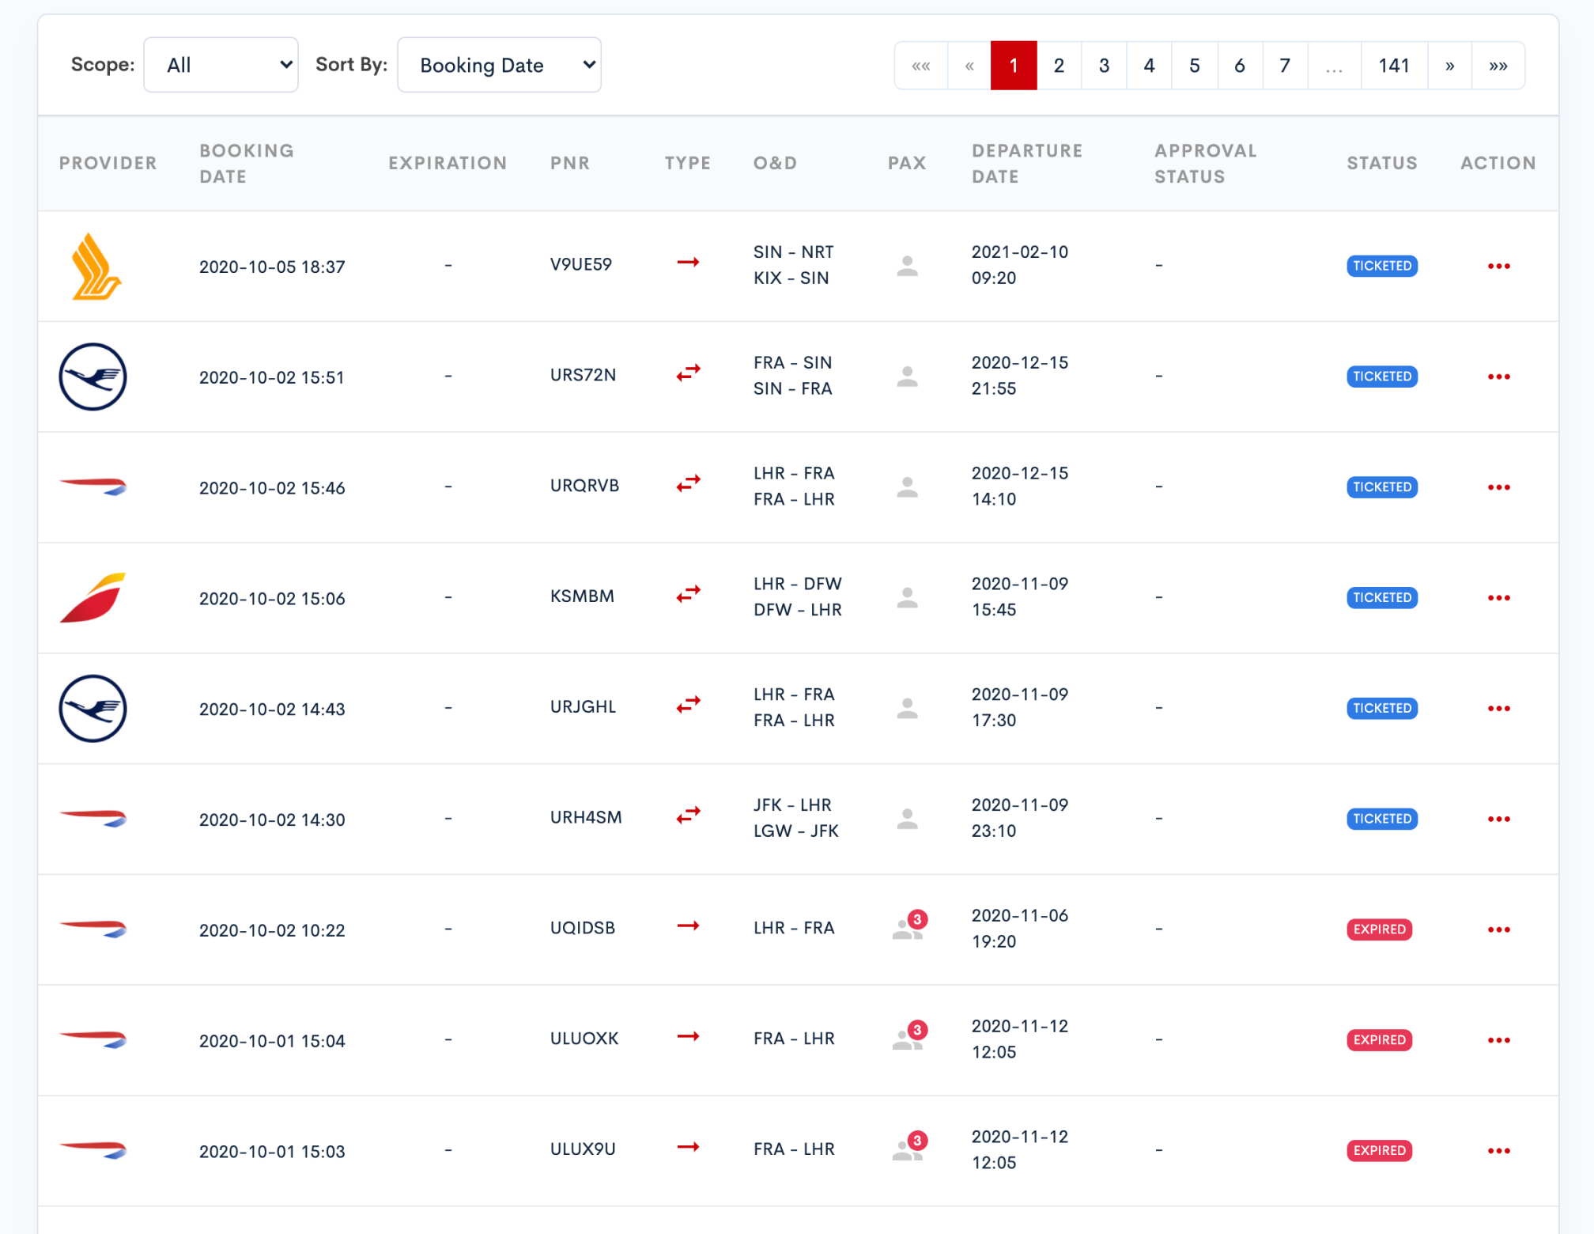Click EXPIRED status badge for UQIDSB

pyautogui.click(x=1380, y=929)
